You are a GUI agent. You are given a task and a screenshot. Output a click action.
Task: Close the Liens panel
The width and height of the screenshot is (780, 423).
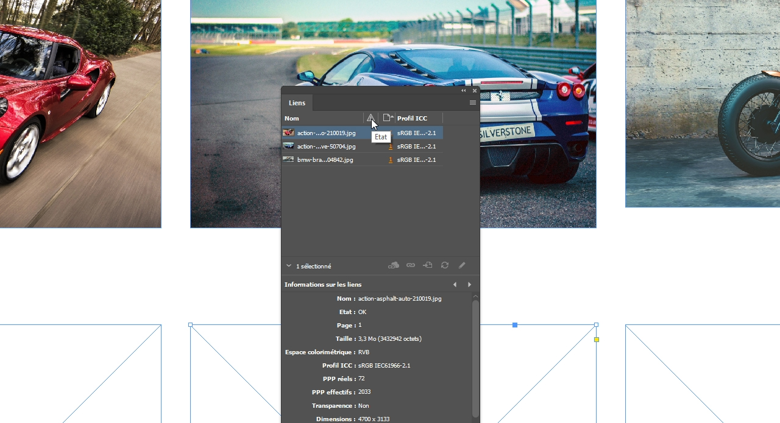(475, 91)
